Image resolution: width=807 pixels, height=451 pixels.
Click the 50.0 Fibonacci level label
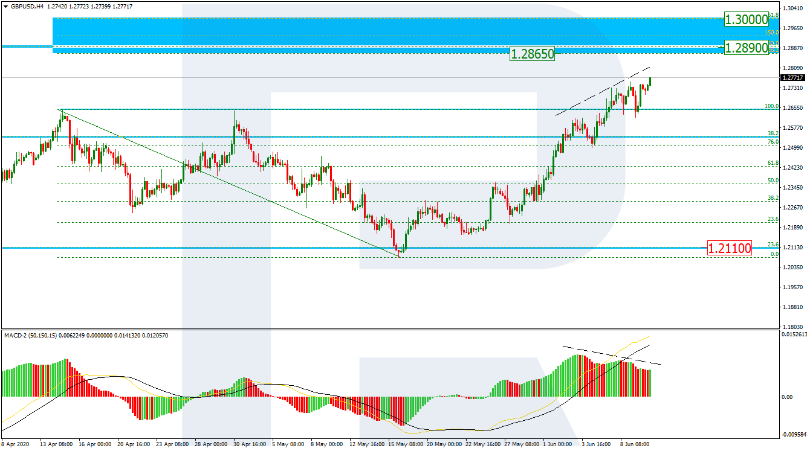(773, 181)
